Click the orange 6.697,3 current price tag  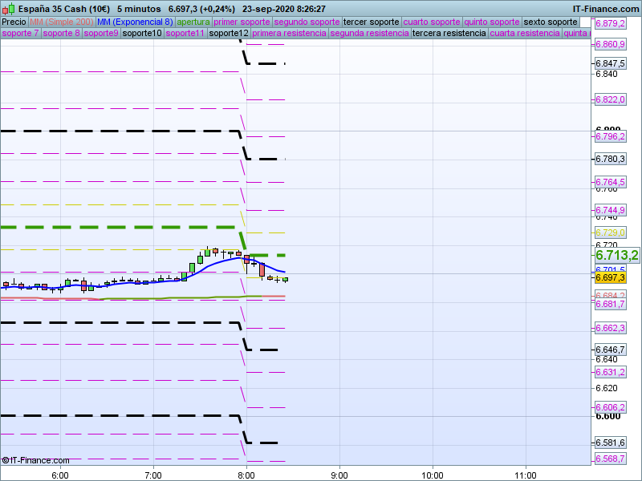(x=610, y=277)
